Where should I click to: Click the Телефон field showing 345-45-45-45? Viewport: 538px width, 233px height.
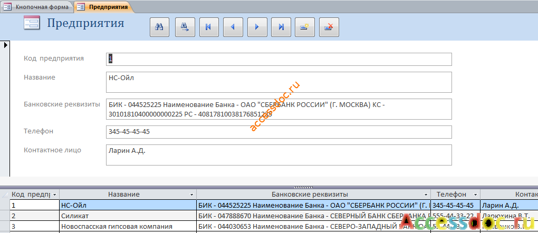(278, 132)
